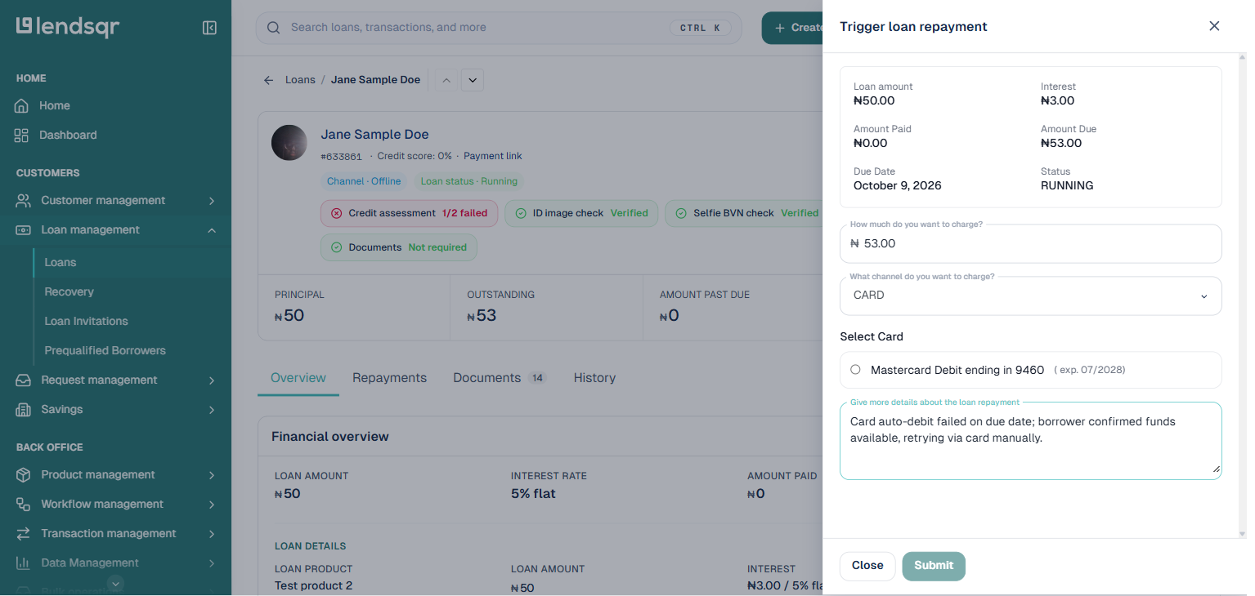The height and width of the screenshot is (596, 1255).
Task: Click the Customer management people icon
Action: coord(24,201)
